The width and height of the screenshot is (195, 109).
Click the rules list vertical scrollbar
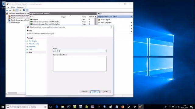pyautogui.click(x=95, y=21)
